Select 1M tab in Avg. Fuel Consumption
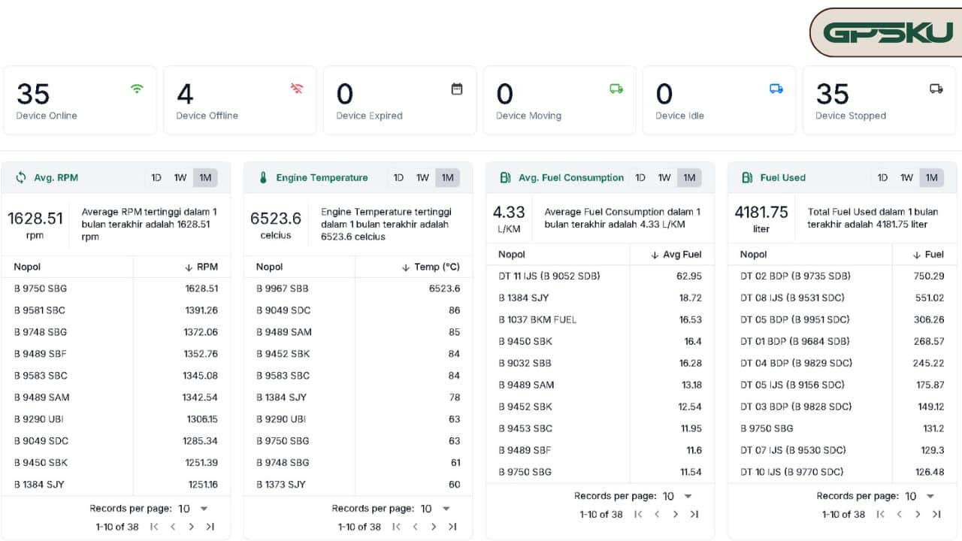Image resolution: width=962 pixels, height=541 pixels. point(689,178)
